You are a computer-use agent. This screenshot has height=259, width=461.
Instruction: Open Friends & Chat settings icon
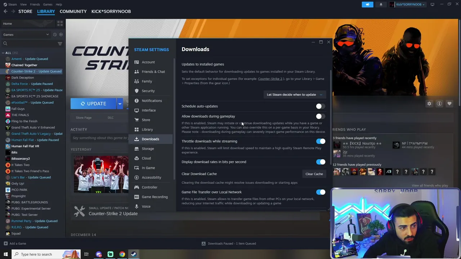(x=136, y=72)
